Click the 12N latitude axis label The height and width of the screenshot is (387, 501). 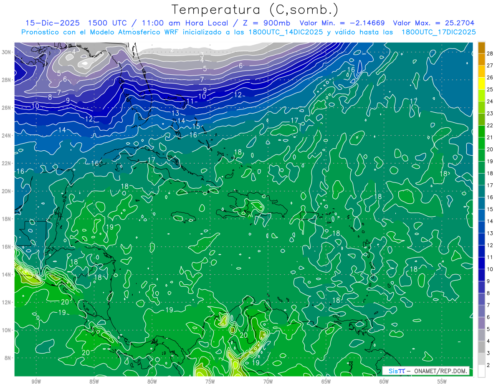pos(7,302)
